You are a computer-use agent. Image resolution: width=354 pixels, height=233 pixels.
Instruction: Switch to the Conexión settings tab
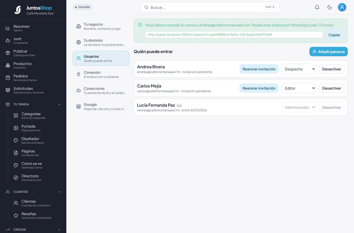(101, 74)
